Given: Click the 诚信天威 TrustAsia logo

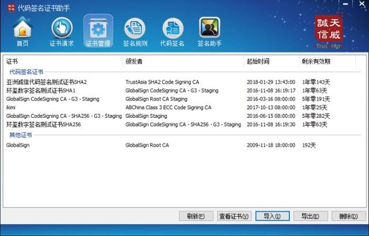Looking at the screenshot, I should (329, 32).
